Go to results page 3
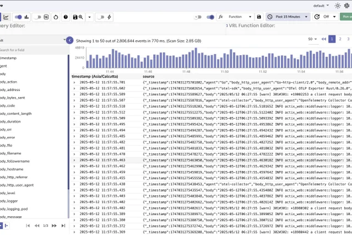This screenshot has height=235, width=352. click(x=348, y=39)
